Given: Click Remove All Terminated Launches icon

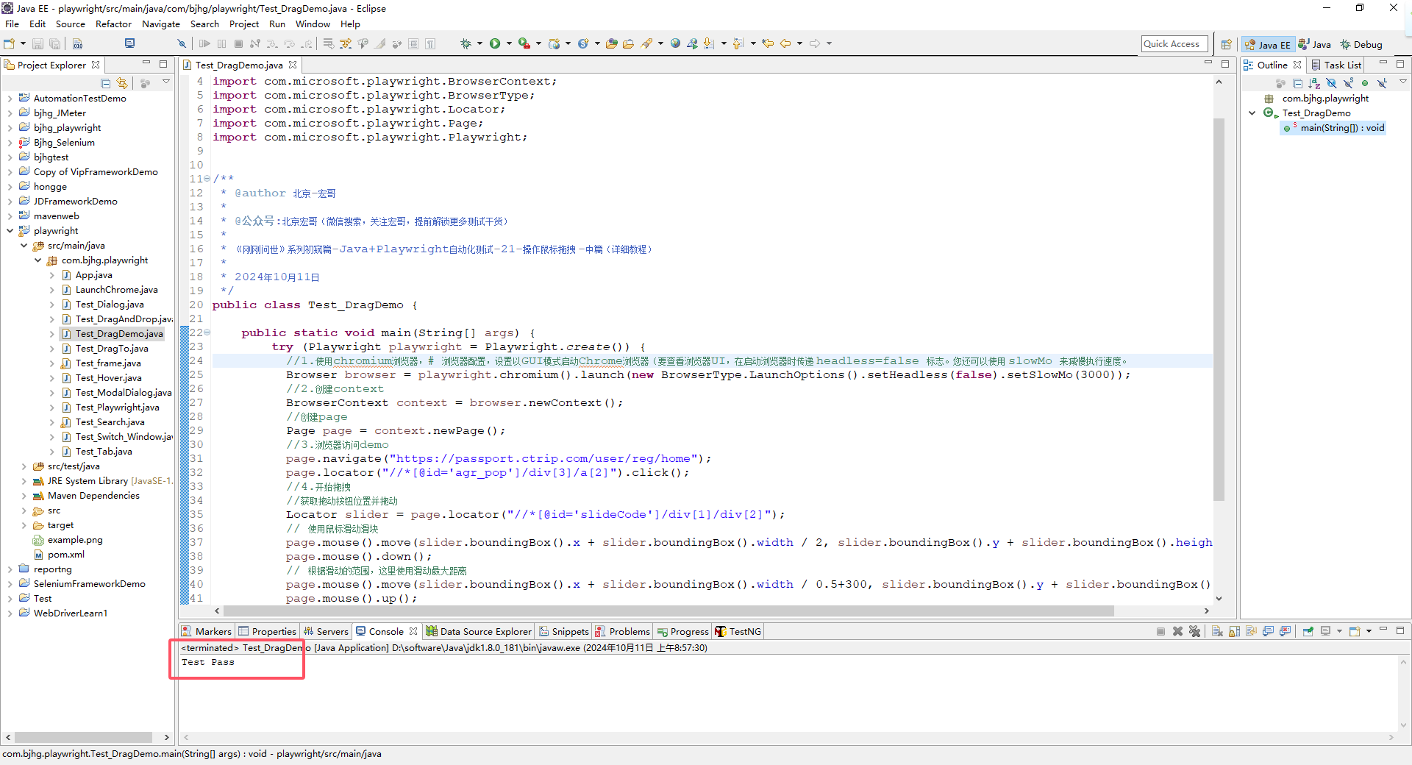Looking at the screenshot, I should pos(1194,631).
